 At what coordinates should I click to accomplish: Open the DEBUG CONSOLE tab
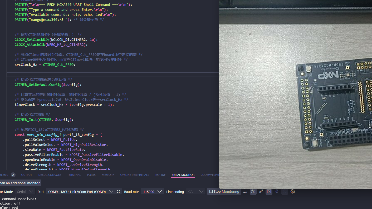point(50,175)
